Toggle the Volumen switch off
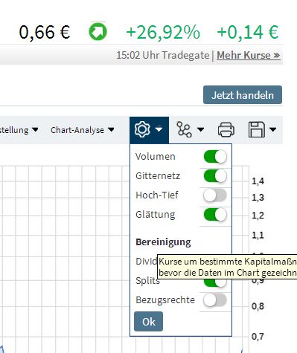297x353 pixels. point(215,157)
